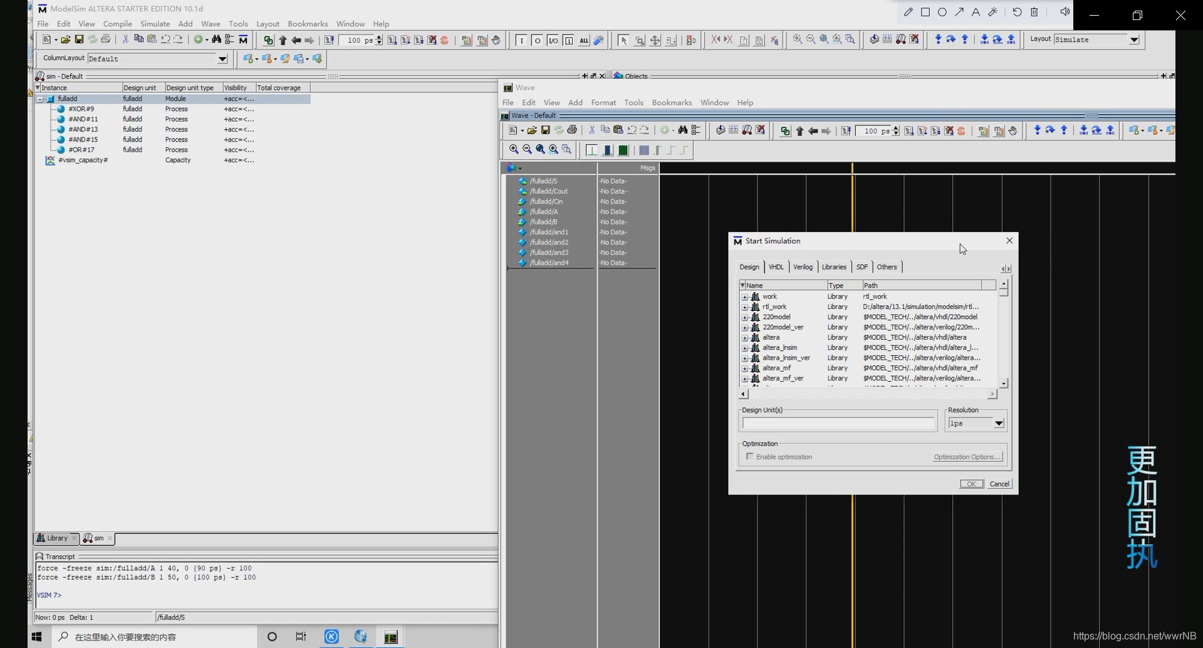The width and height of the screenshot is (1203, 648).
Task: Click the Wave window Restart icon
Action: pos(846,131)
